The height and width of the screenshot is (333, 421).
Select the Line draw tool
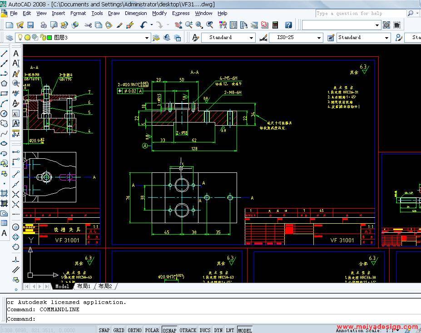[x=4, y=54]
